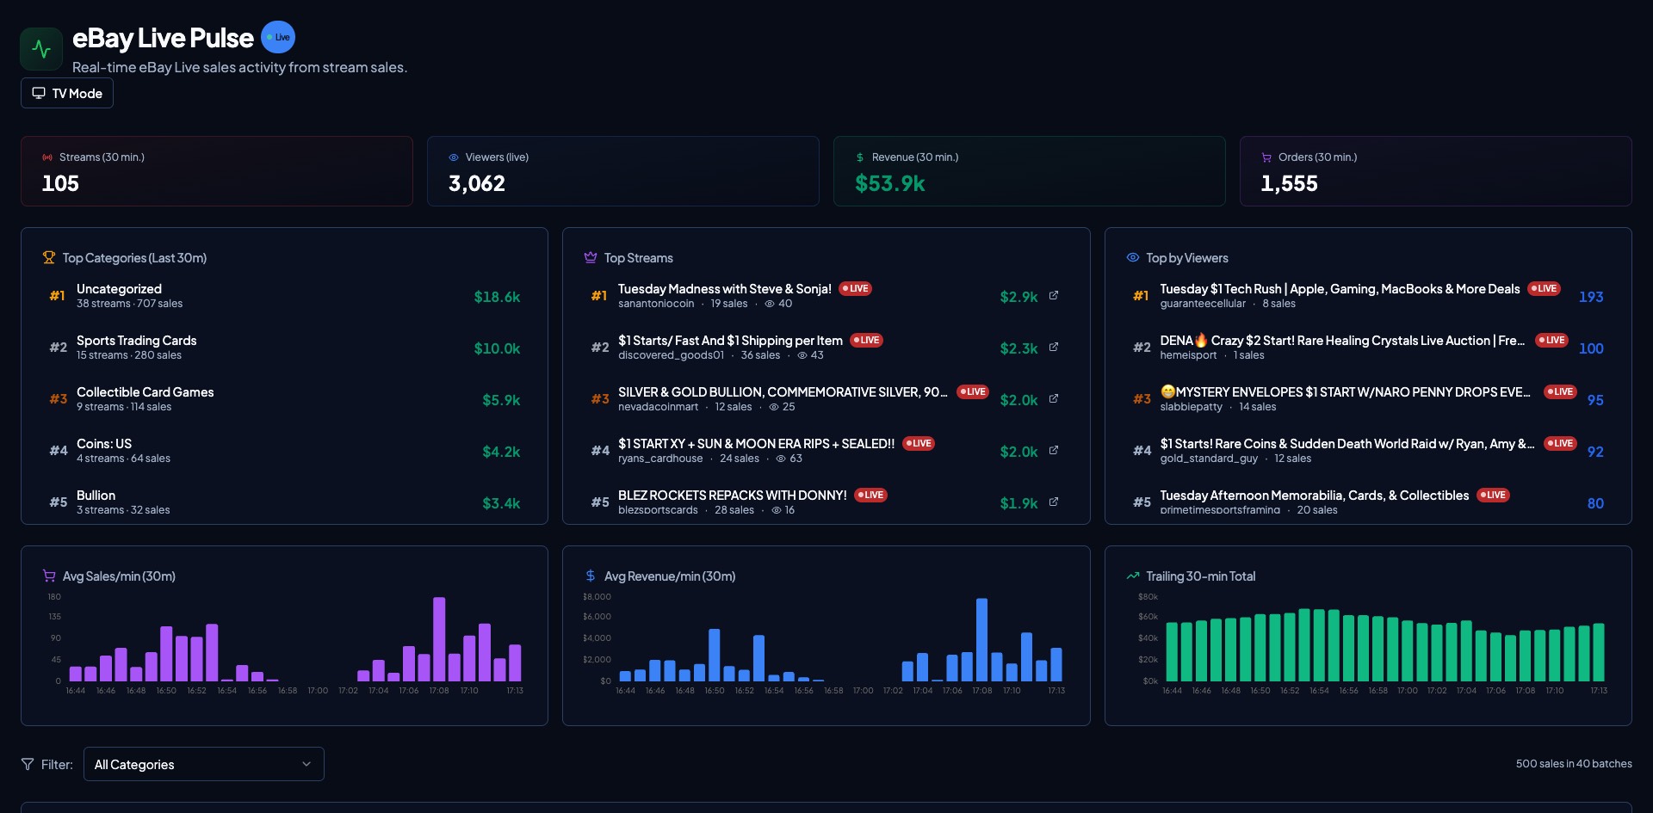Enable TV Mode
Image resolution: width=1653 pixels, height=813 pixels.
pyautogui.click(x=67, y=93)
